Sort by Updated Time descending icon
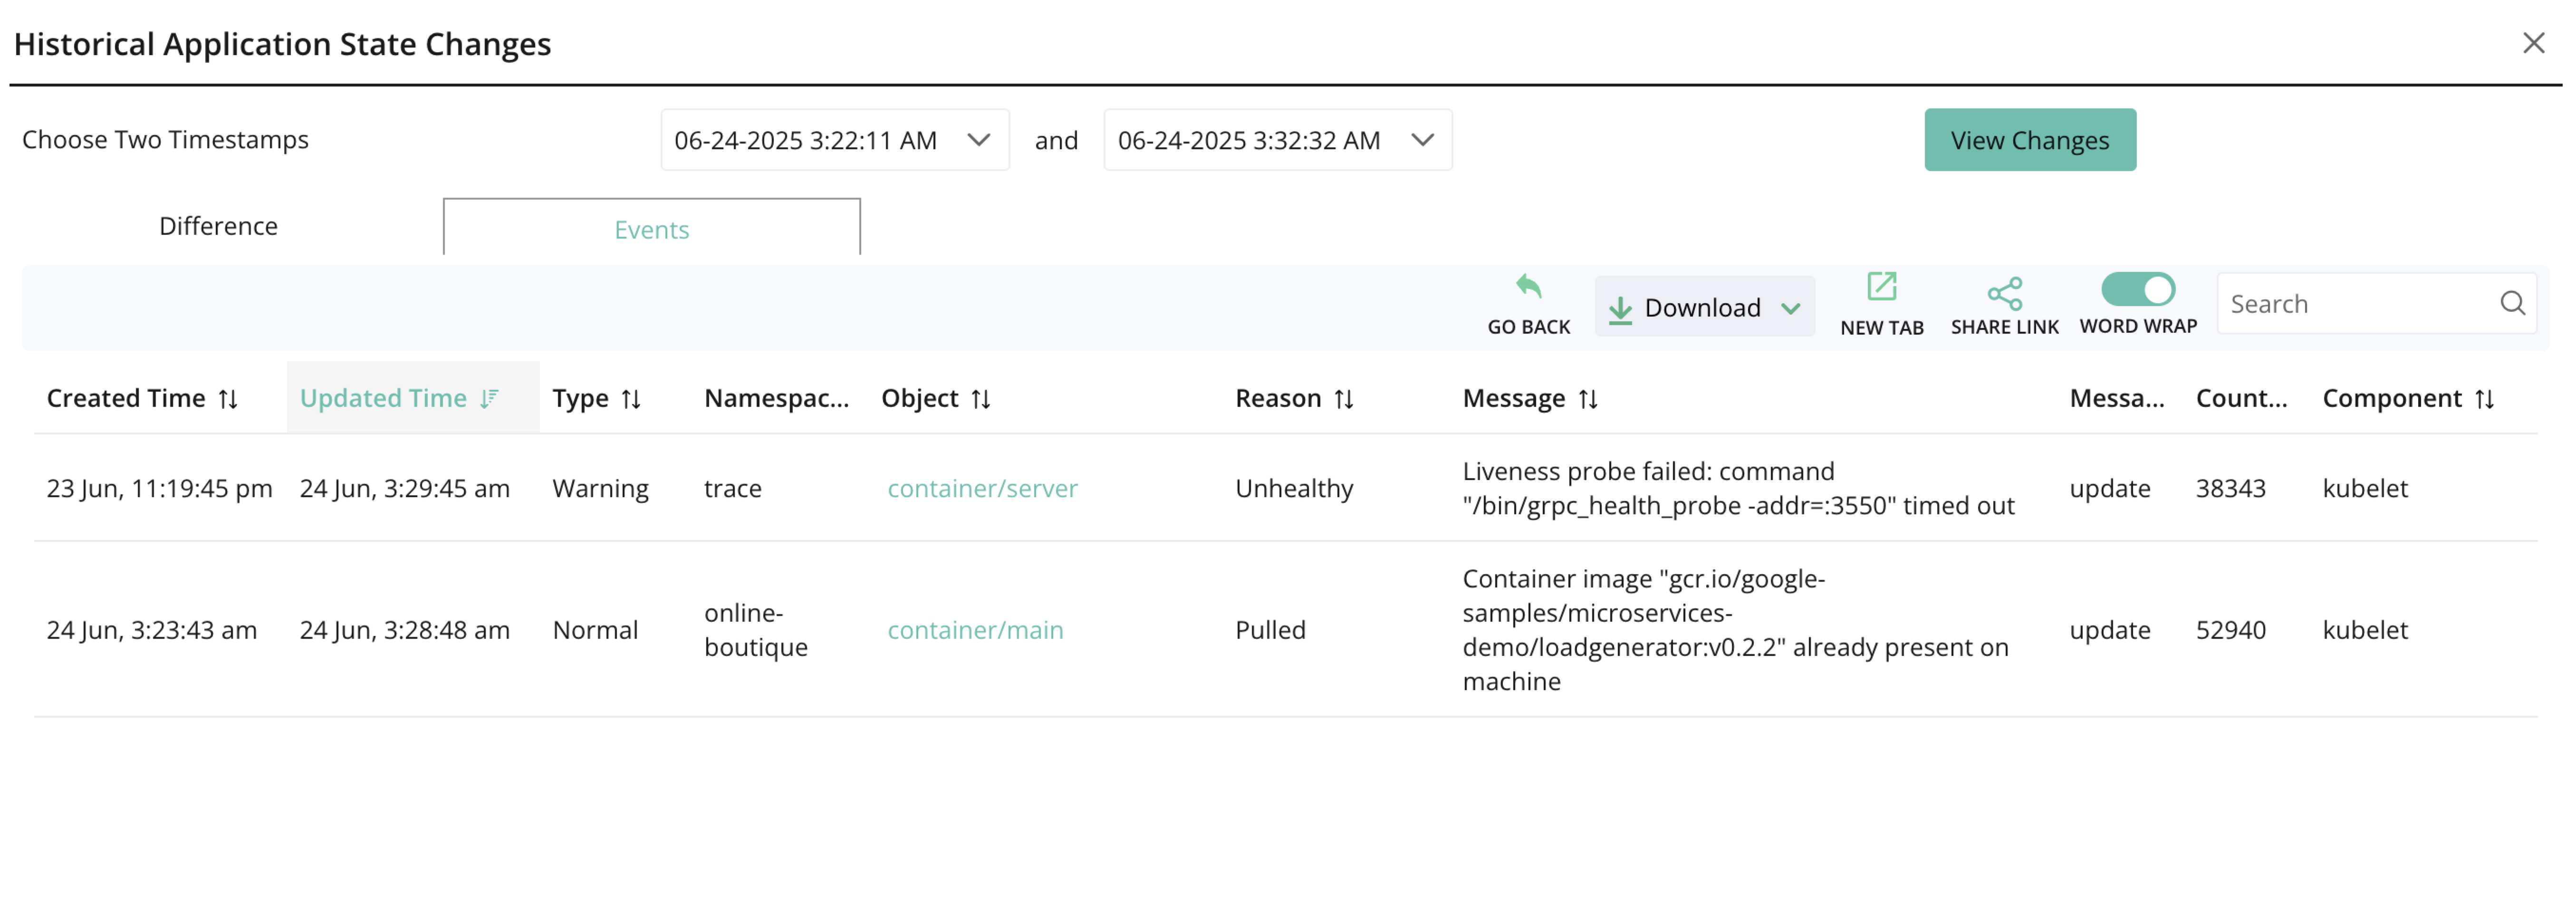The image size is (2576, 924). (x=488, y=399)
